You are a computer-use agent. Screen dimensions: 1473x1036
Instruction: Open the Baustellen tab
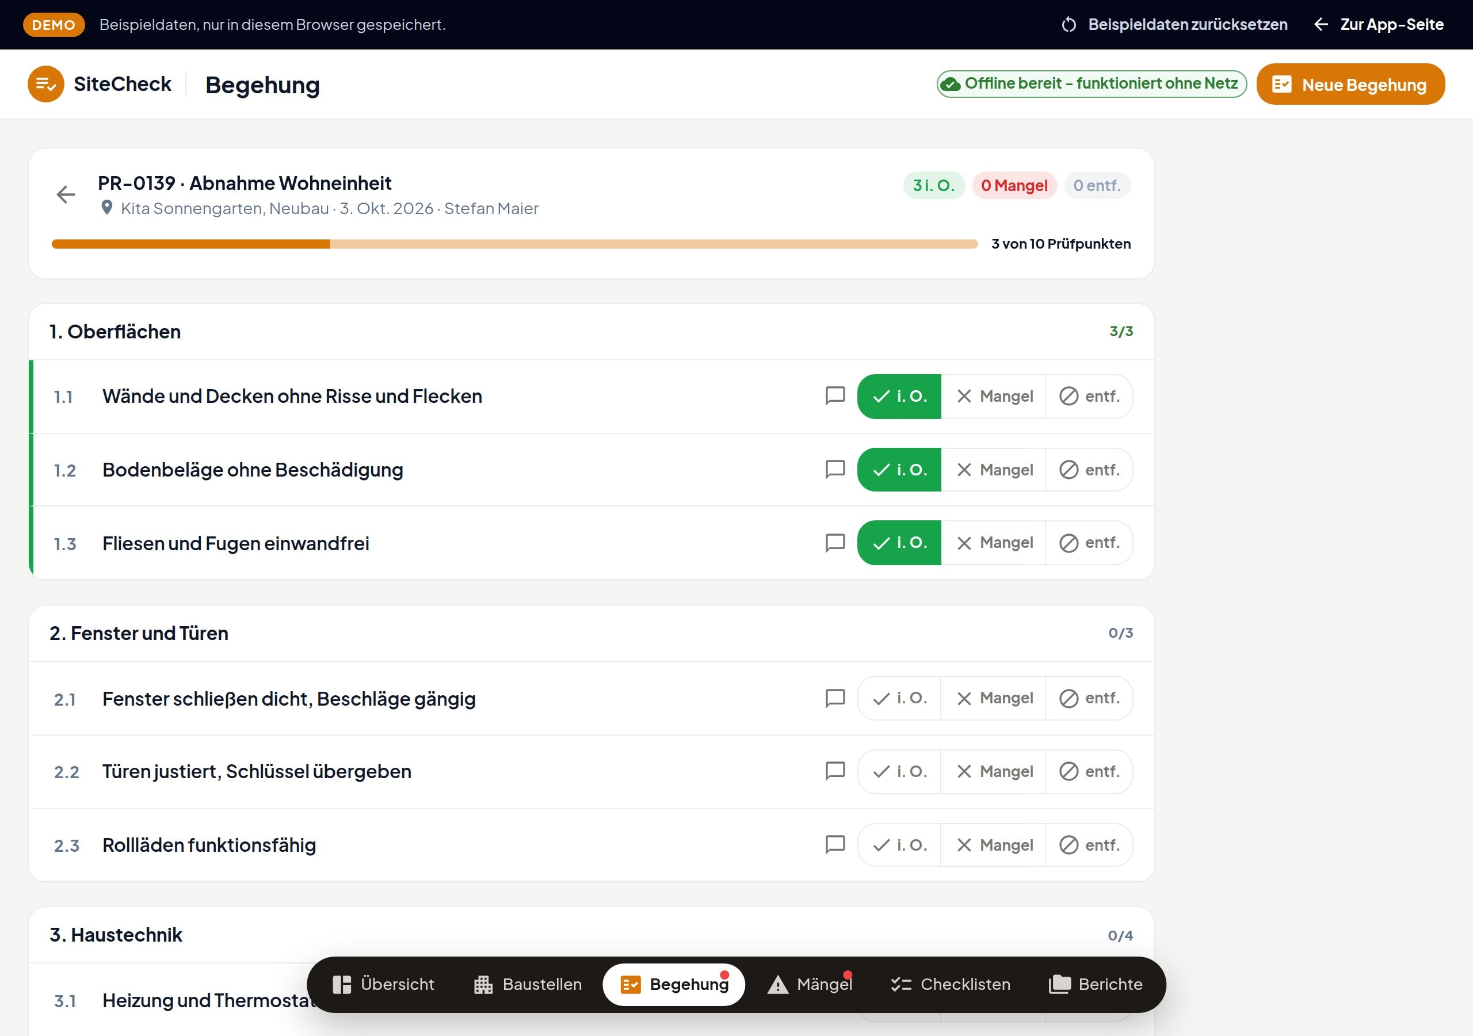coord(528,984)
